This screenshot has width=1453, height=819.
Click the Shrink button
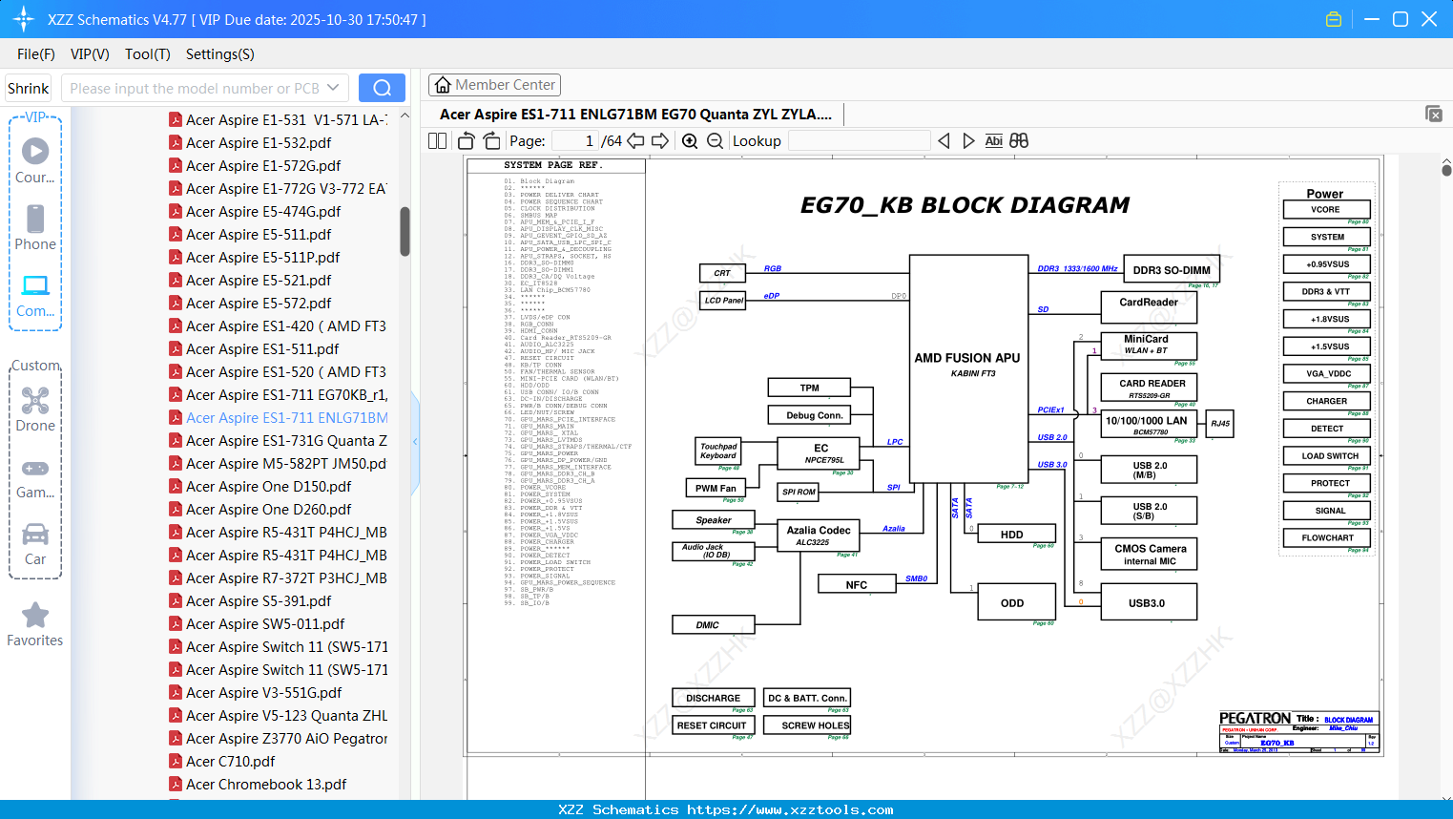coord(29,88)
